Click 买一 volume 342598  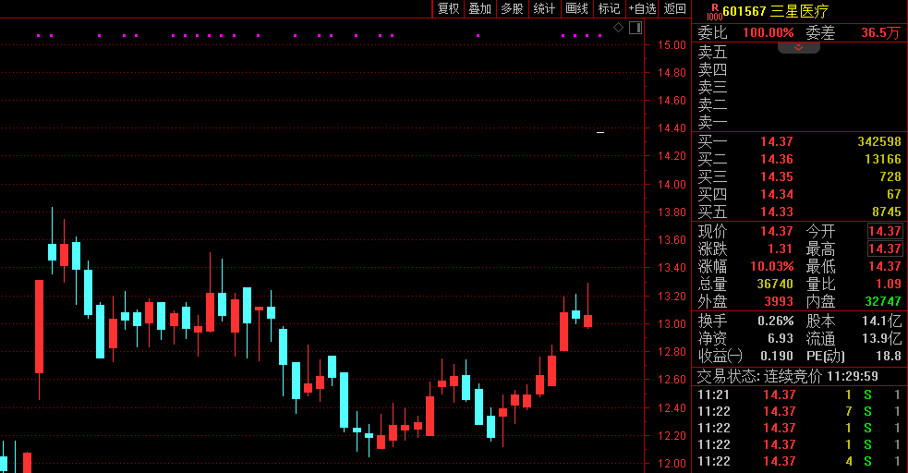[x=879, y=142]
